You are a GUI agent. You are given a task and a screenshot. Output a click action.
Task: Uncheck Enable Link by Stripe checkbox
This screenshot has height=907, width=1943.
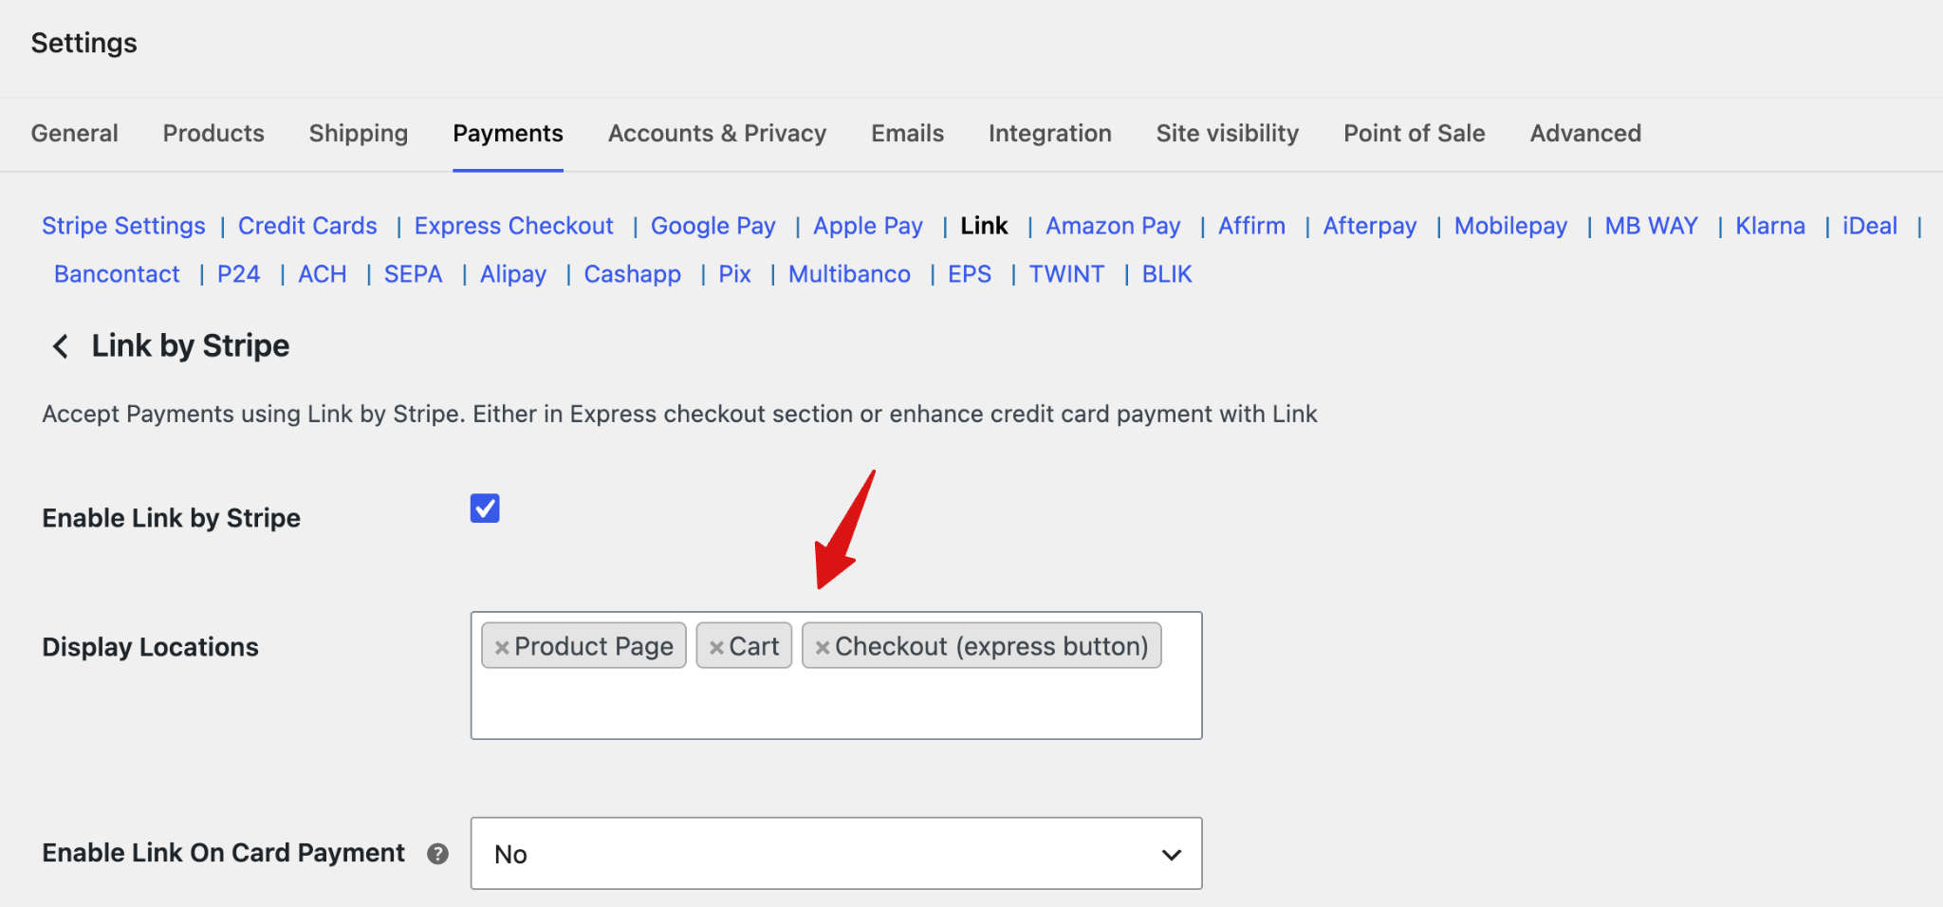click(485, 509)
